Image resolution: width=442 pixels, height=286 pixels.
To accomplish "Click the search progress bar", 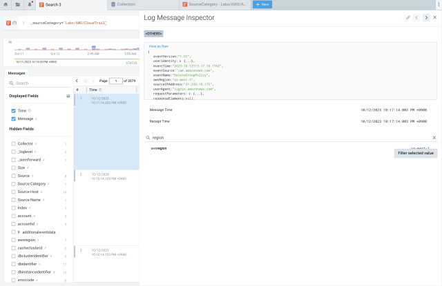I will click(77, 59).
